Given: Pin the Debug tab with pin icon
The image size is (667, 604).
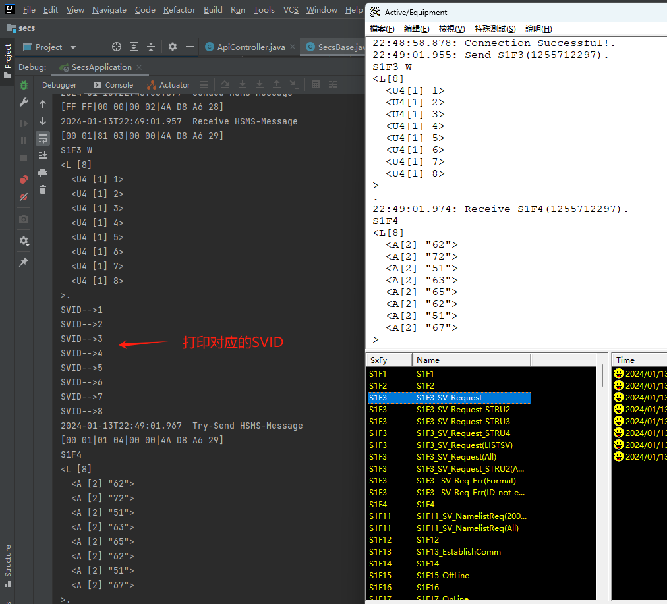Looking at the screenshot, I should (24, 261).
